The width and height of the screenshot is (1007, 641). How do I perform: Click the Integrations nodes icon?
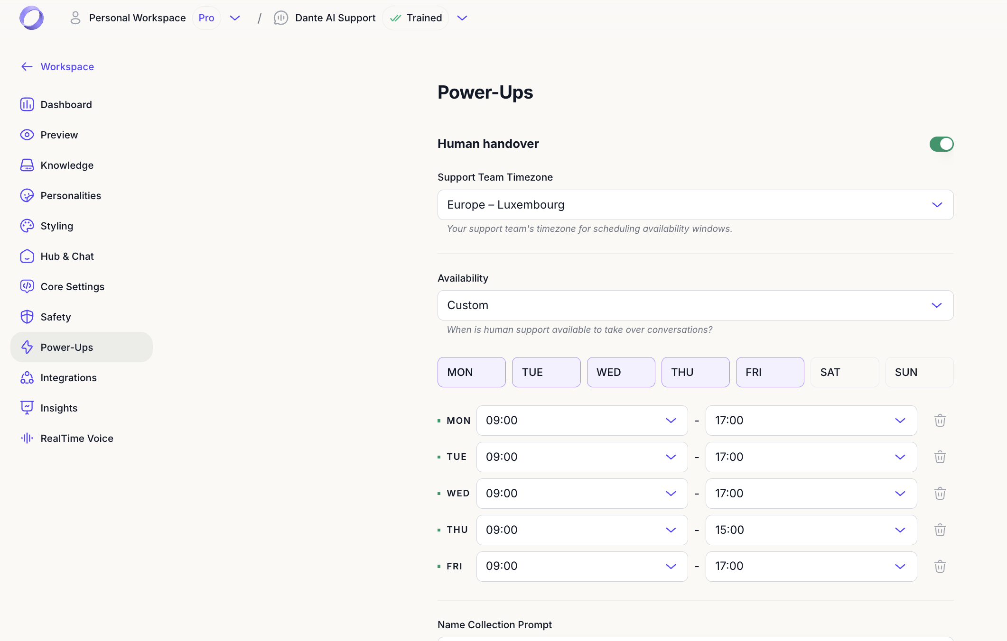pyautogui.click(x=27, y=377)
